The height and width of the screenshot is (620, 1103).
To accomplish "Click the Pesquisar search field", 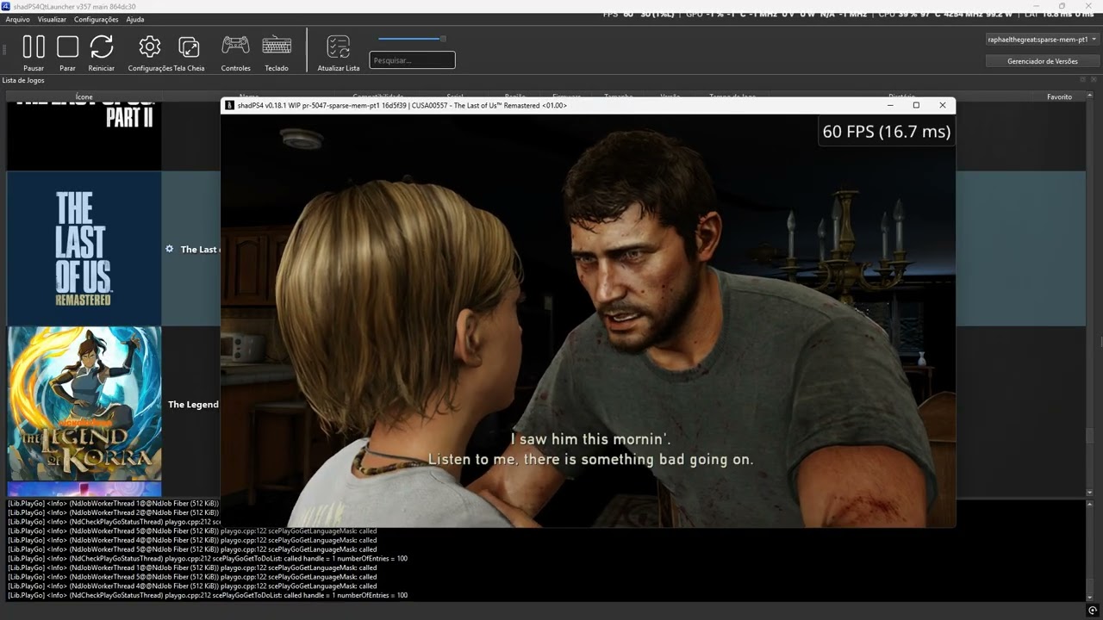I will [x=412, y=60].
